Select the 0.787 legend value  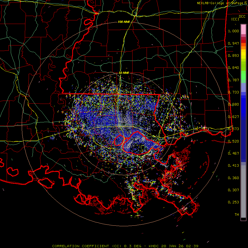point(233,80)
